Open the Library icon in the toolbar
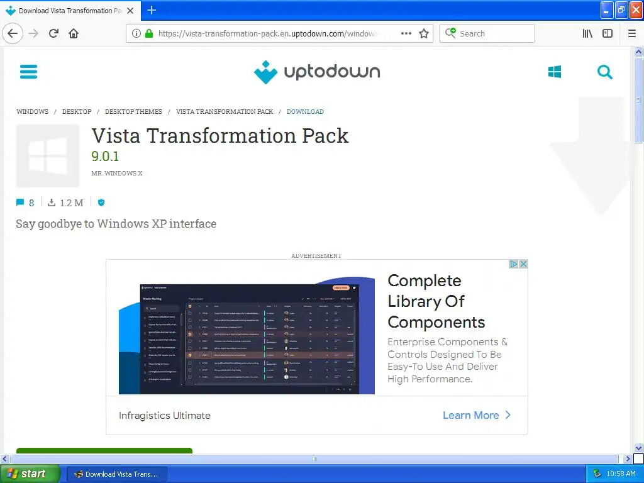The height and width of the screenshot is (483, 644). (x=587, y=33)
